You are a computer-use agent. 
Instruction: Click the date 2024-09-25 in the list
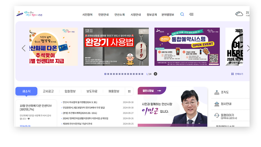coord(128,123)
